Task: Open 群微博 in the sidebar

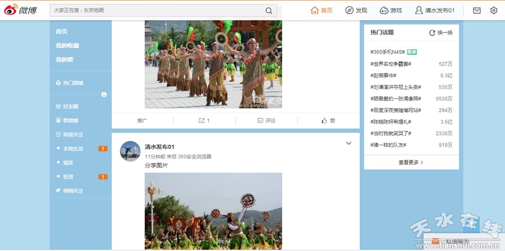Action: pos(67,121)
